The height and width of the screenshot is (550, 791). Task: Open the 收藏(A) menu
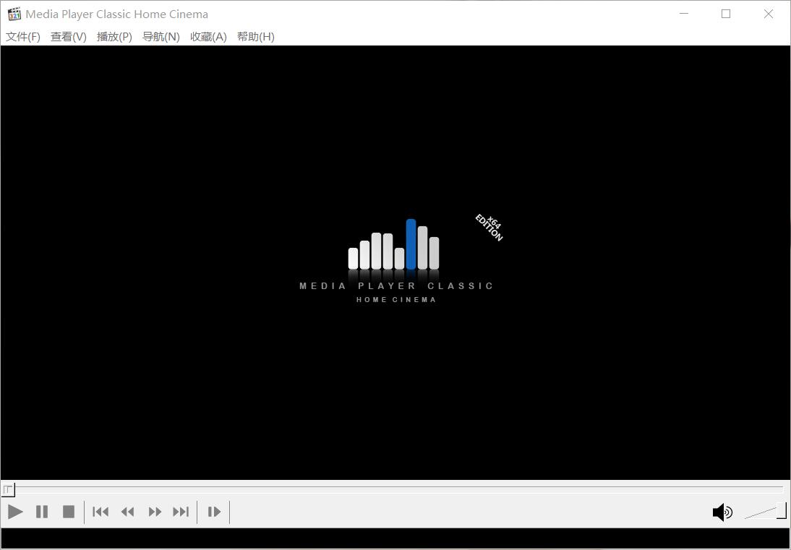coord(208,37)
